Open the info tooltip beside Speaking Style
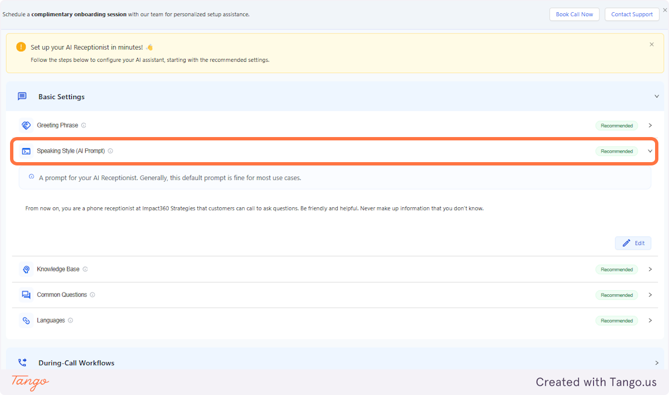This screenshot has height=395, width=669. point(110,151)
